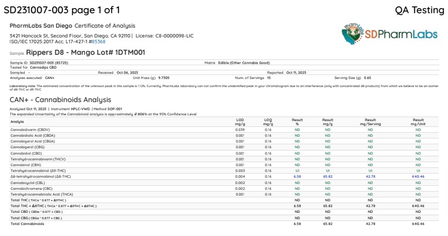Click the 'Analyte' column header

17,122
